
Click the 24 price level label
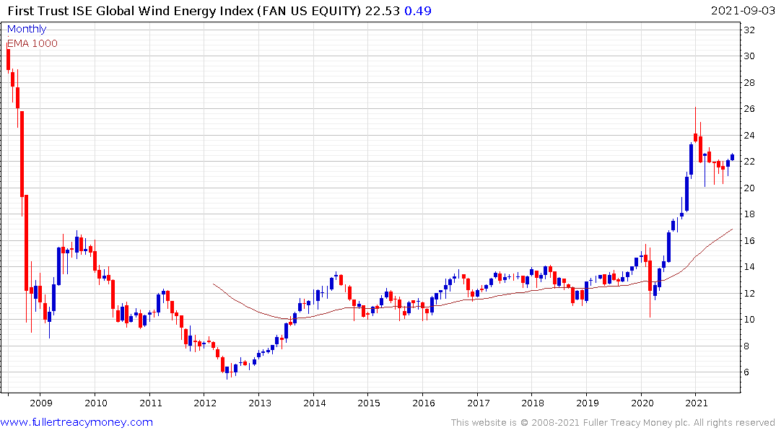[x=749, y=136]
